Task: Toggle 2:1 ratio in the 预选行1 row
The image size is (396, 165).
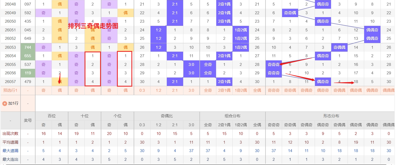Action: click(175, 90)
